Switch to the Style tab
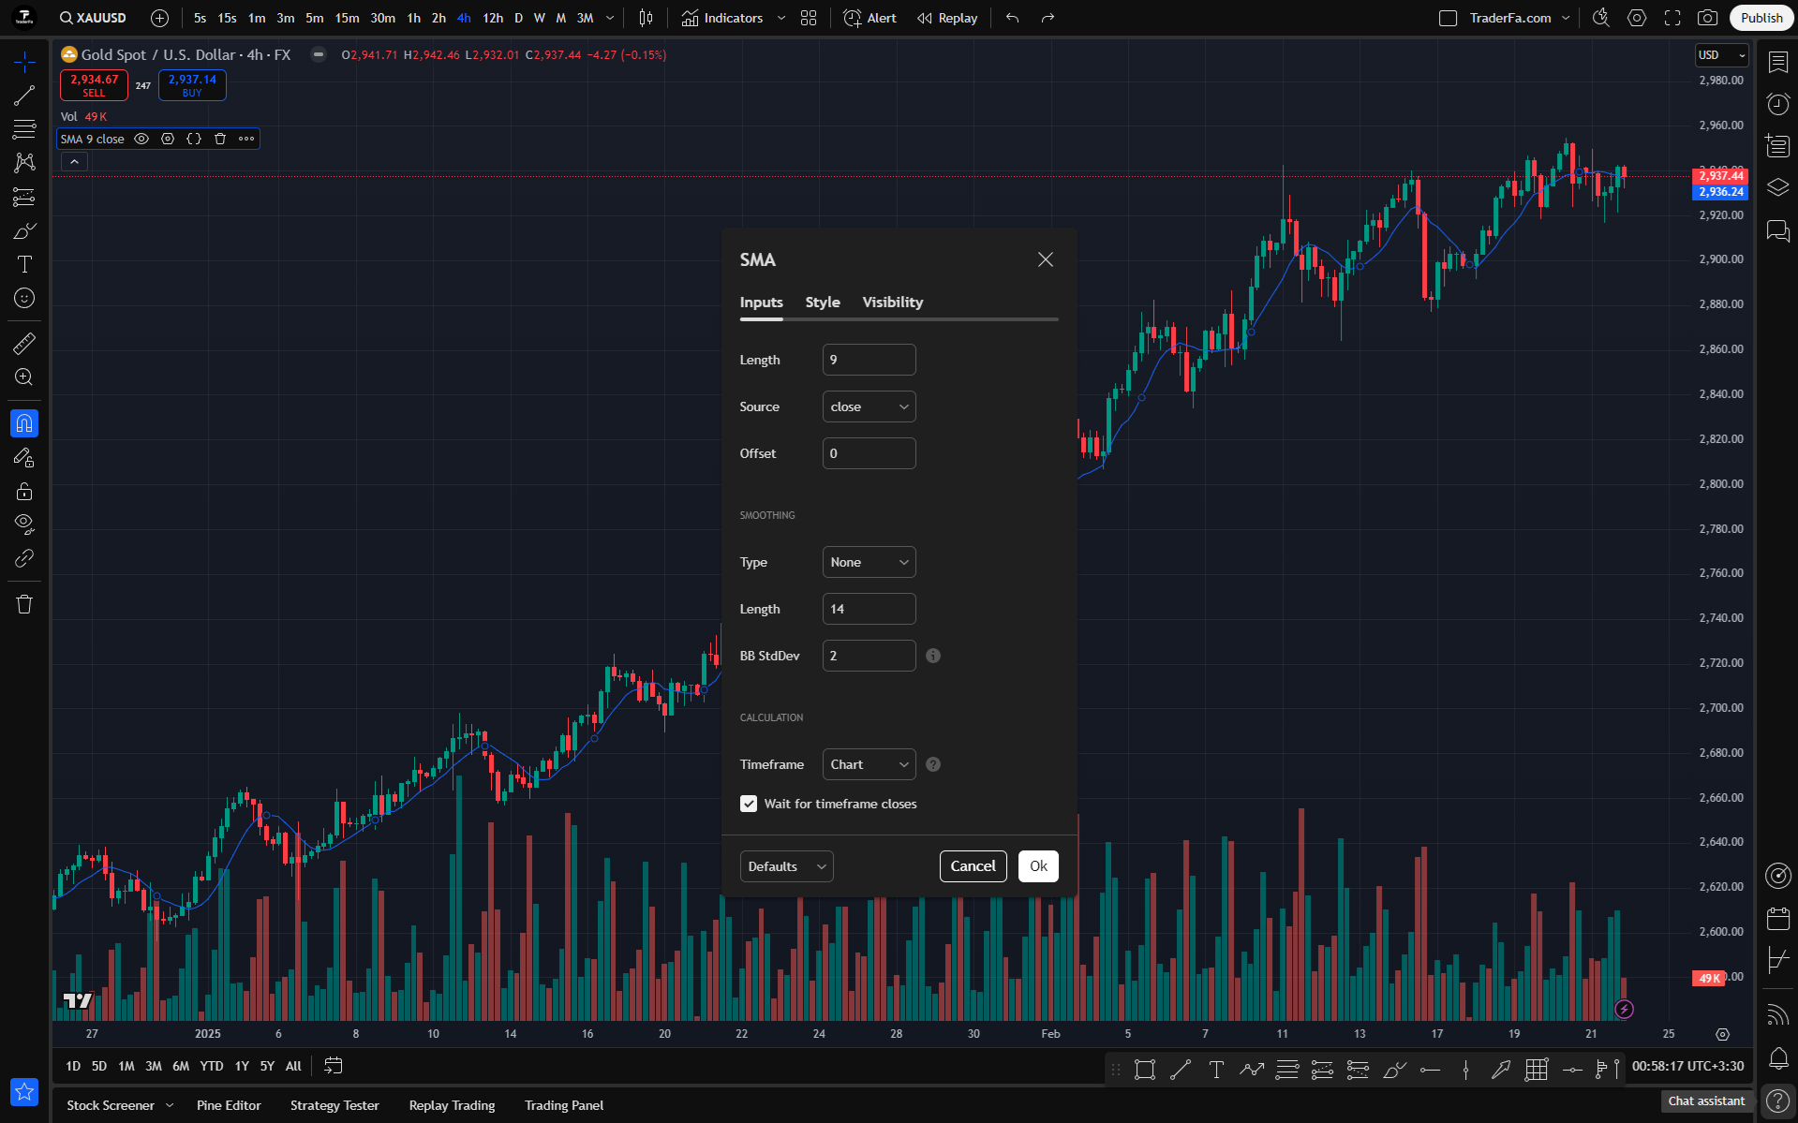Screen dimensions: 1798x1123 pyautogui.click(x=823, y=302)
